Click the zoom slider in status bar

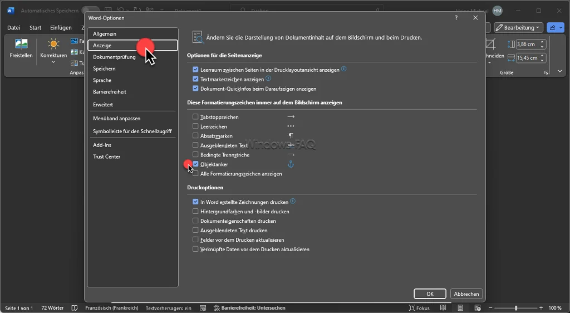[x=516, y=308]
